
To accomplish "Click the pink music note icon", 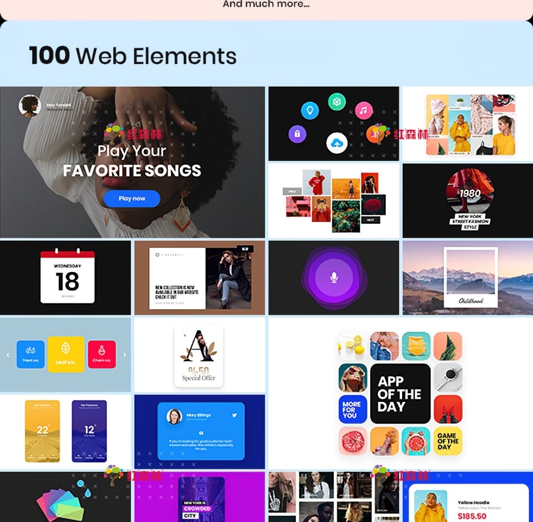I will (x=363, y=110).
